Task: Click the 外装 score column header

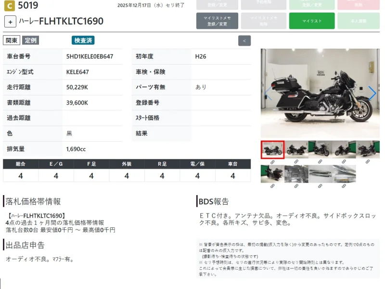Action: (x=127, y=164)
